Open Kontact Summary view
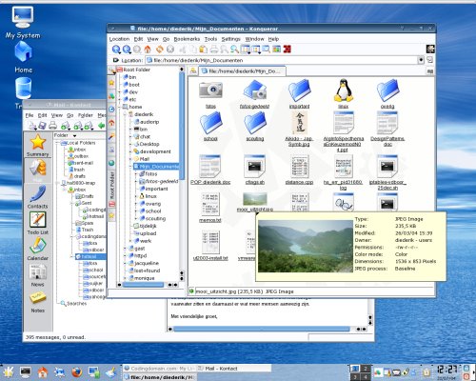This screenshot has height=381, width=476. tap(38, 145)
